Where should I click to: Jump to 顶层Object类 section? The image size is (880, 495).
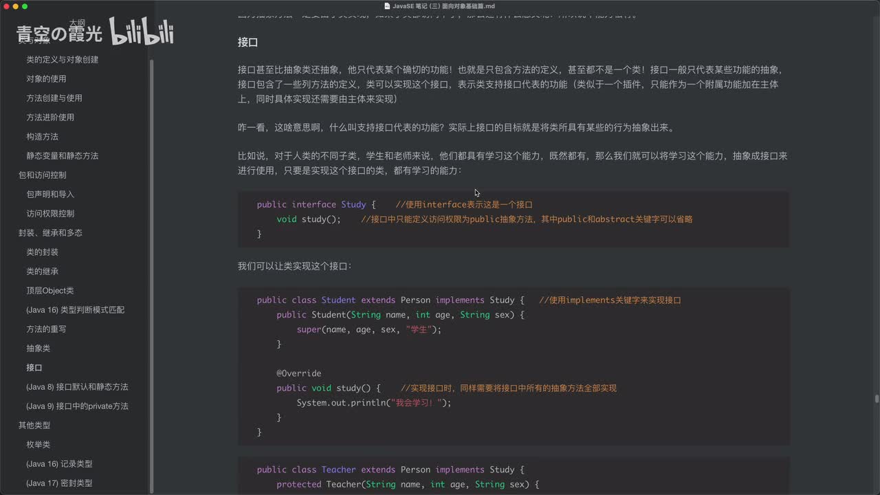point(49,291)
